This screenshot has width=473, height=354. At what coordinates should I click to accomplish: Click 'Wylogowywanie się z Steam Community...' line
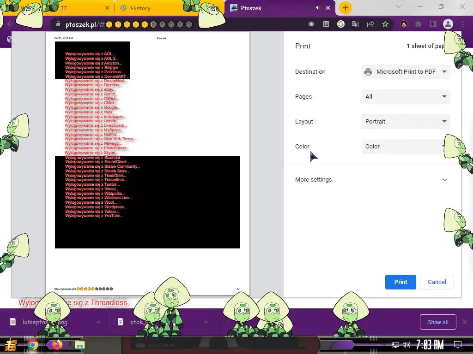tap(103, 166)
